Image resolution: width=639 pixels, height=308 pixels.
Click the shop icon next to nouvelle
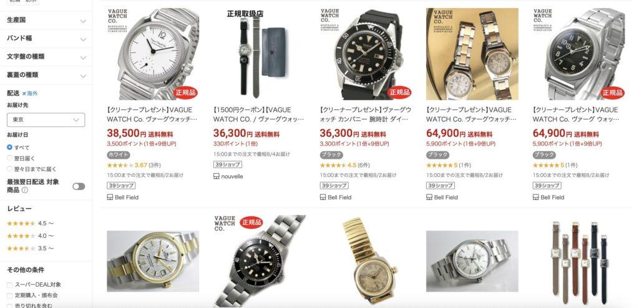[217, 176]
